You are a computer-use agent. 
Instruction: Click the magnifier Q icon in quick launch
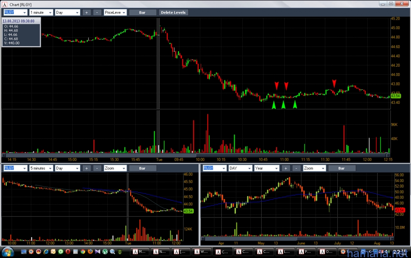pos(113,252)
